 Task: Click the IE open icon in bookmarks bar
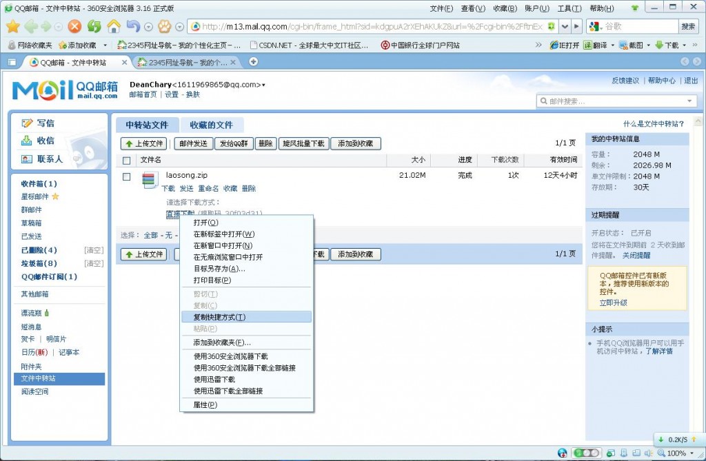pyautogui.click(x=554, y=45)
